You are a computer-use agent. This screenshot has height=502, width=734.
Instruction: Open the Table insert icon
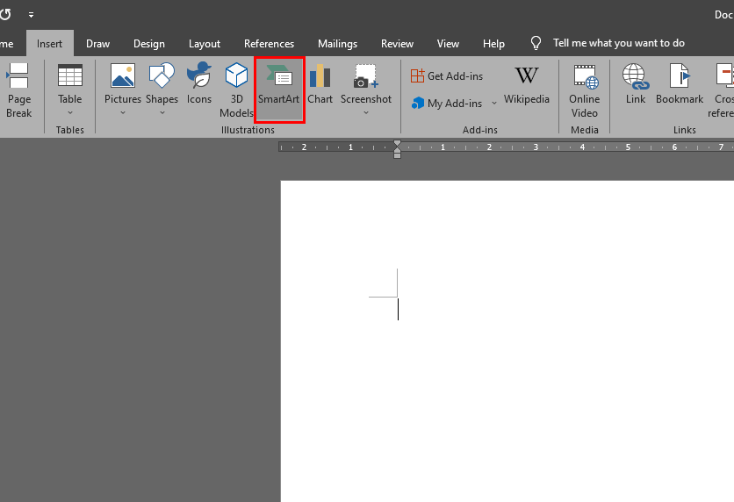[69, 75]
